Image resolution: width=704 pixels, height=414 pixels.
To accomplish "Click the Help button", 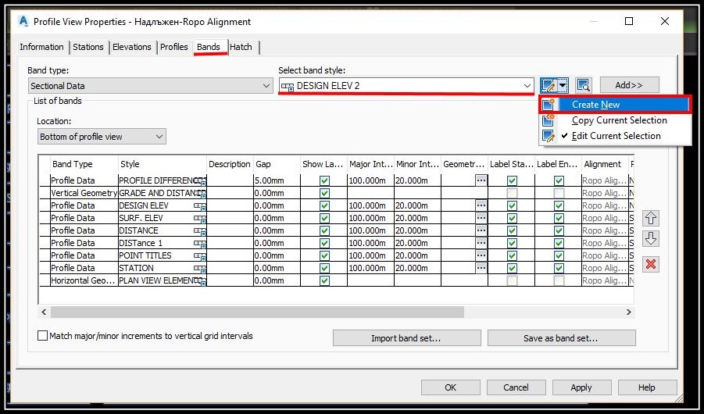I will 647,387.
